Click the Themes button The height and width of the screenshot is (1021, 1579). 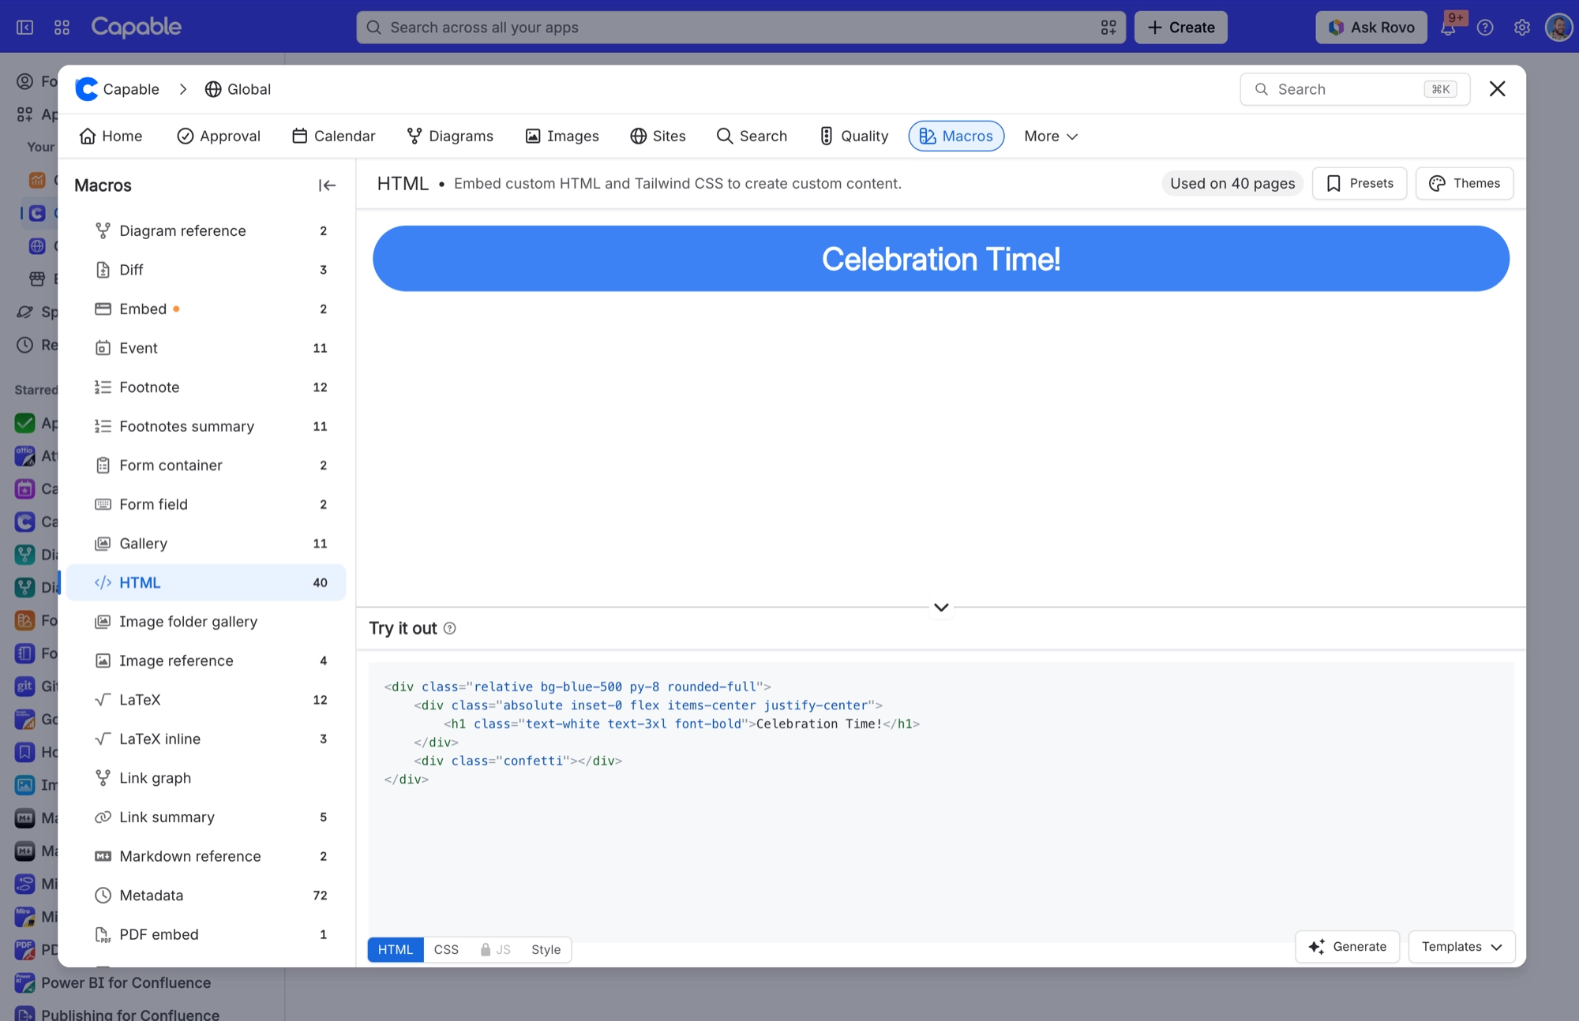[1465, 183]
